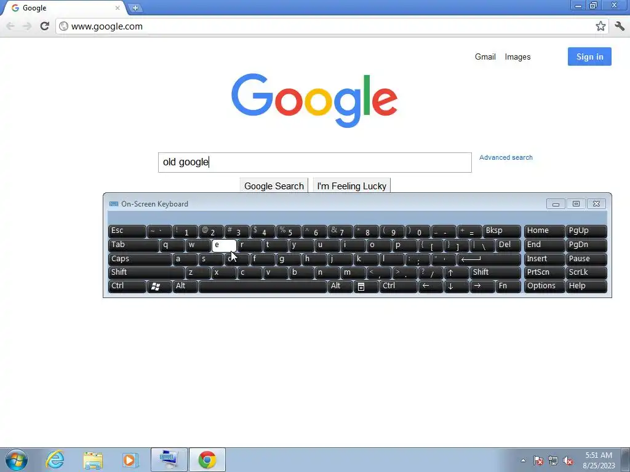Click the Show desktop strip beside the clock
The width and height of the screenshot is (630, 472).
(626, 460)
